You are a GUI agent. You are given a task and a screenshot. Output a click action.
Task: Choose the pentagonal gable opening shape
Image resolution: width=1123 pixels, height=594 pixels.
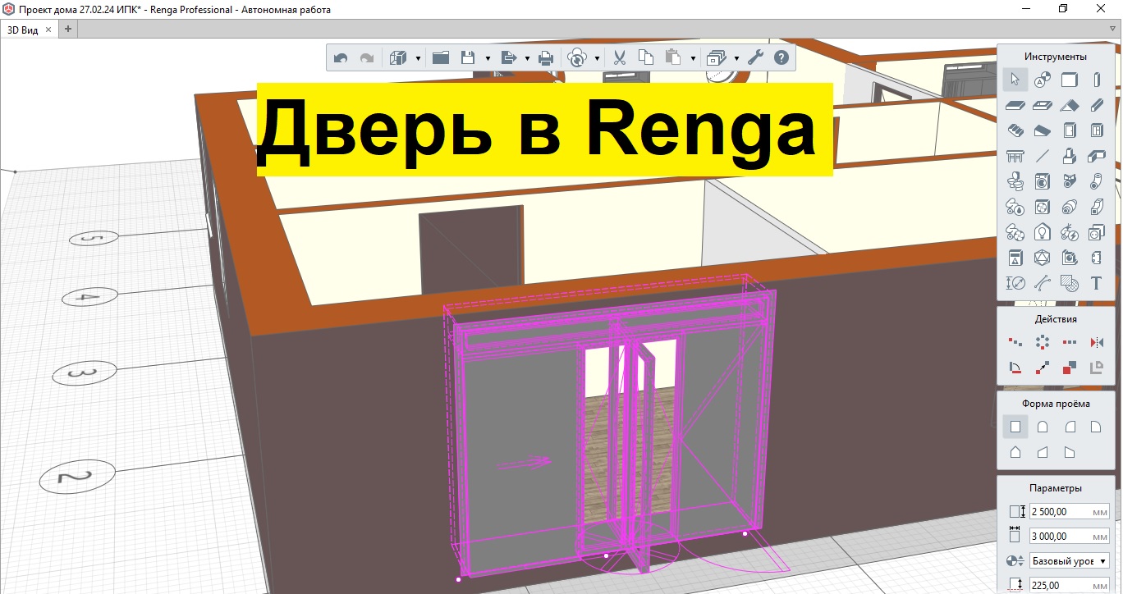(x=1015, y=452)
